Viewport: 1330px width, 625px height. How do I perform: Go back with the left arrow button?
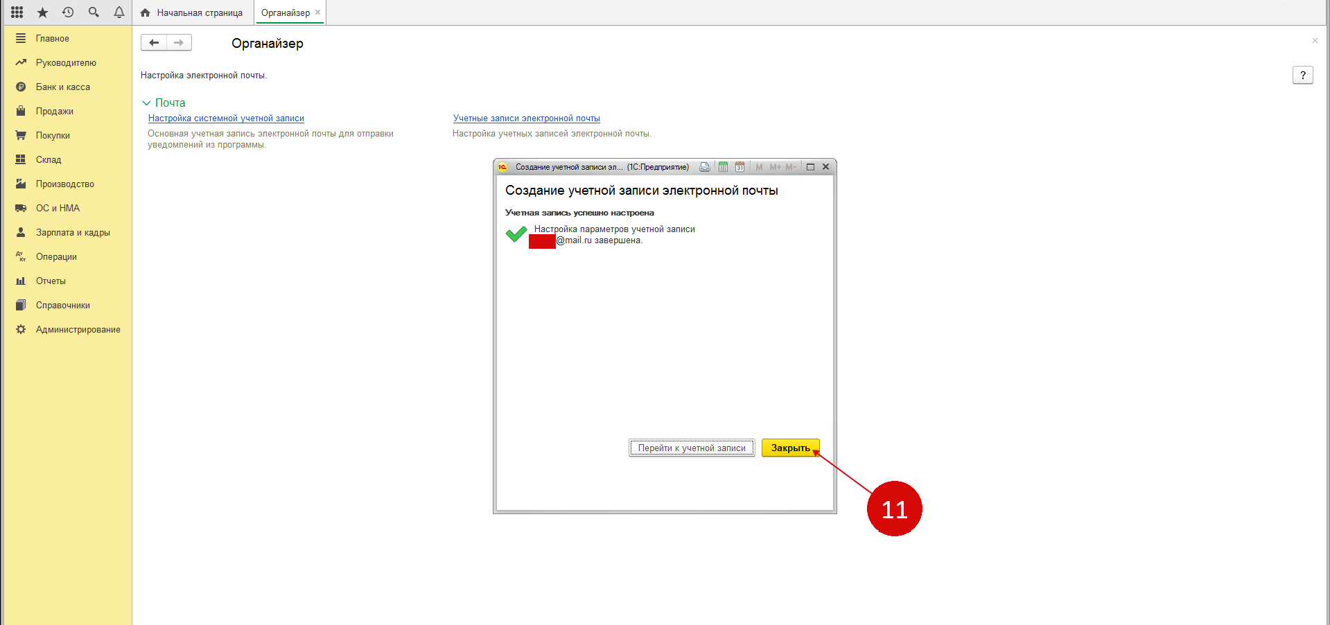(x=154, y=43)
